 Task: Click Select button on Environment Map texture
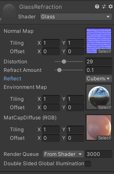tap(104, 108)
